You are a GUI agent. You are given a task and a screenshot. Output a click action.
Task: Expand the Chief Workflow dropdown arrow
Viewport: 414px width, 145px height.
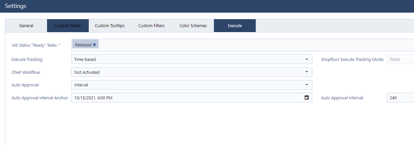pyautogui.click(x=307, y=72)
